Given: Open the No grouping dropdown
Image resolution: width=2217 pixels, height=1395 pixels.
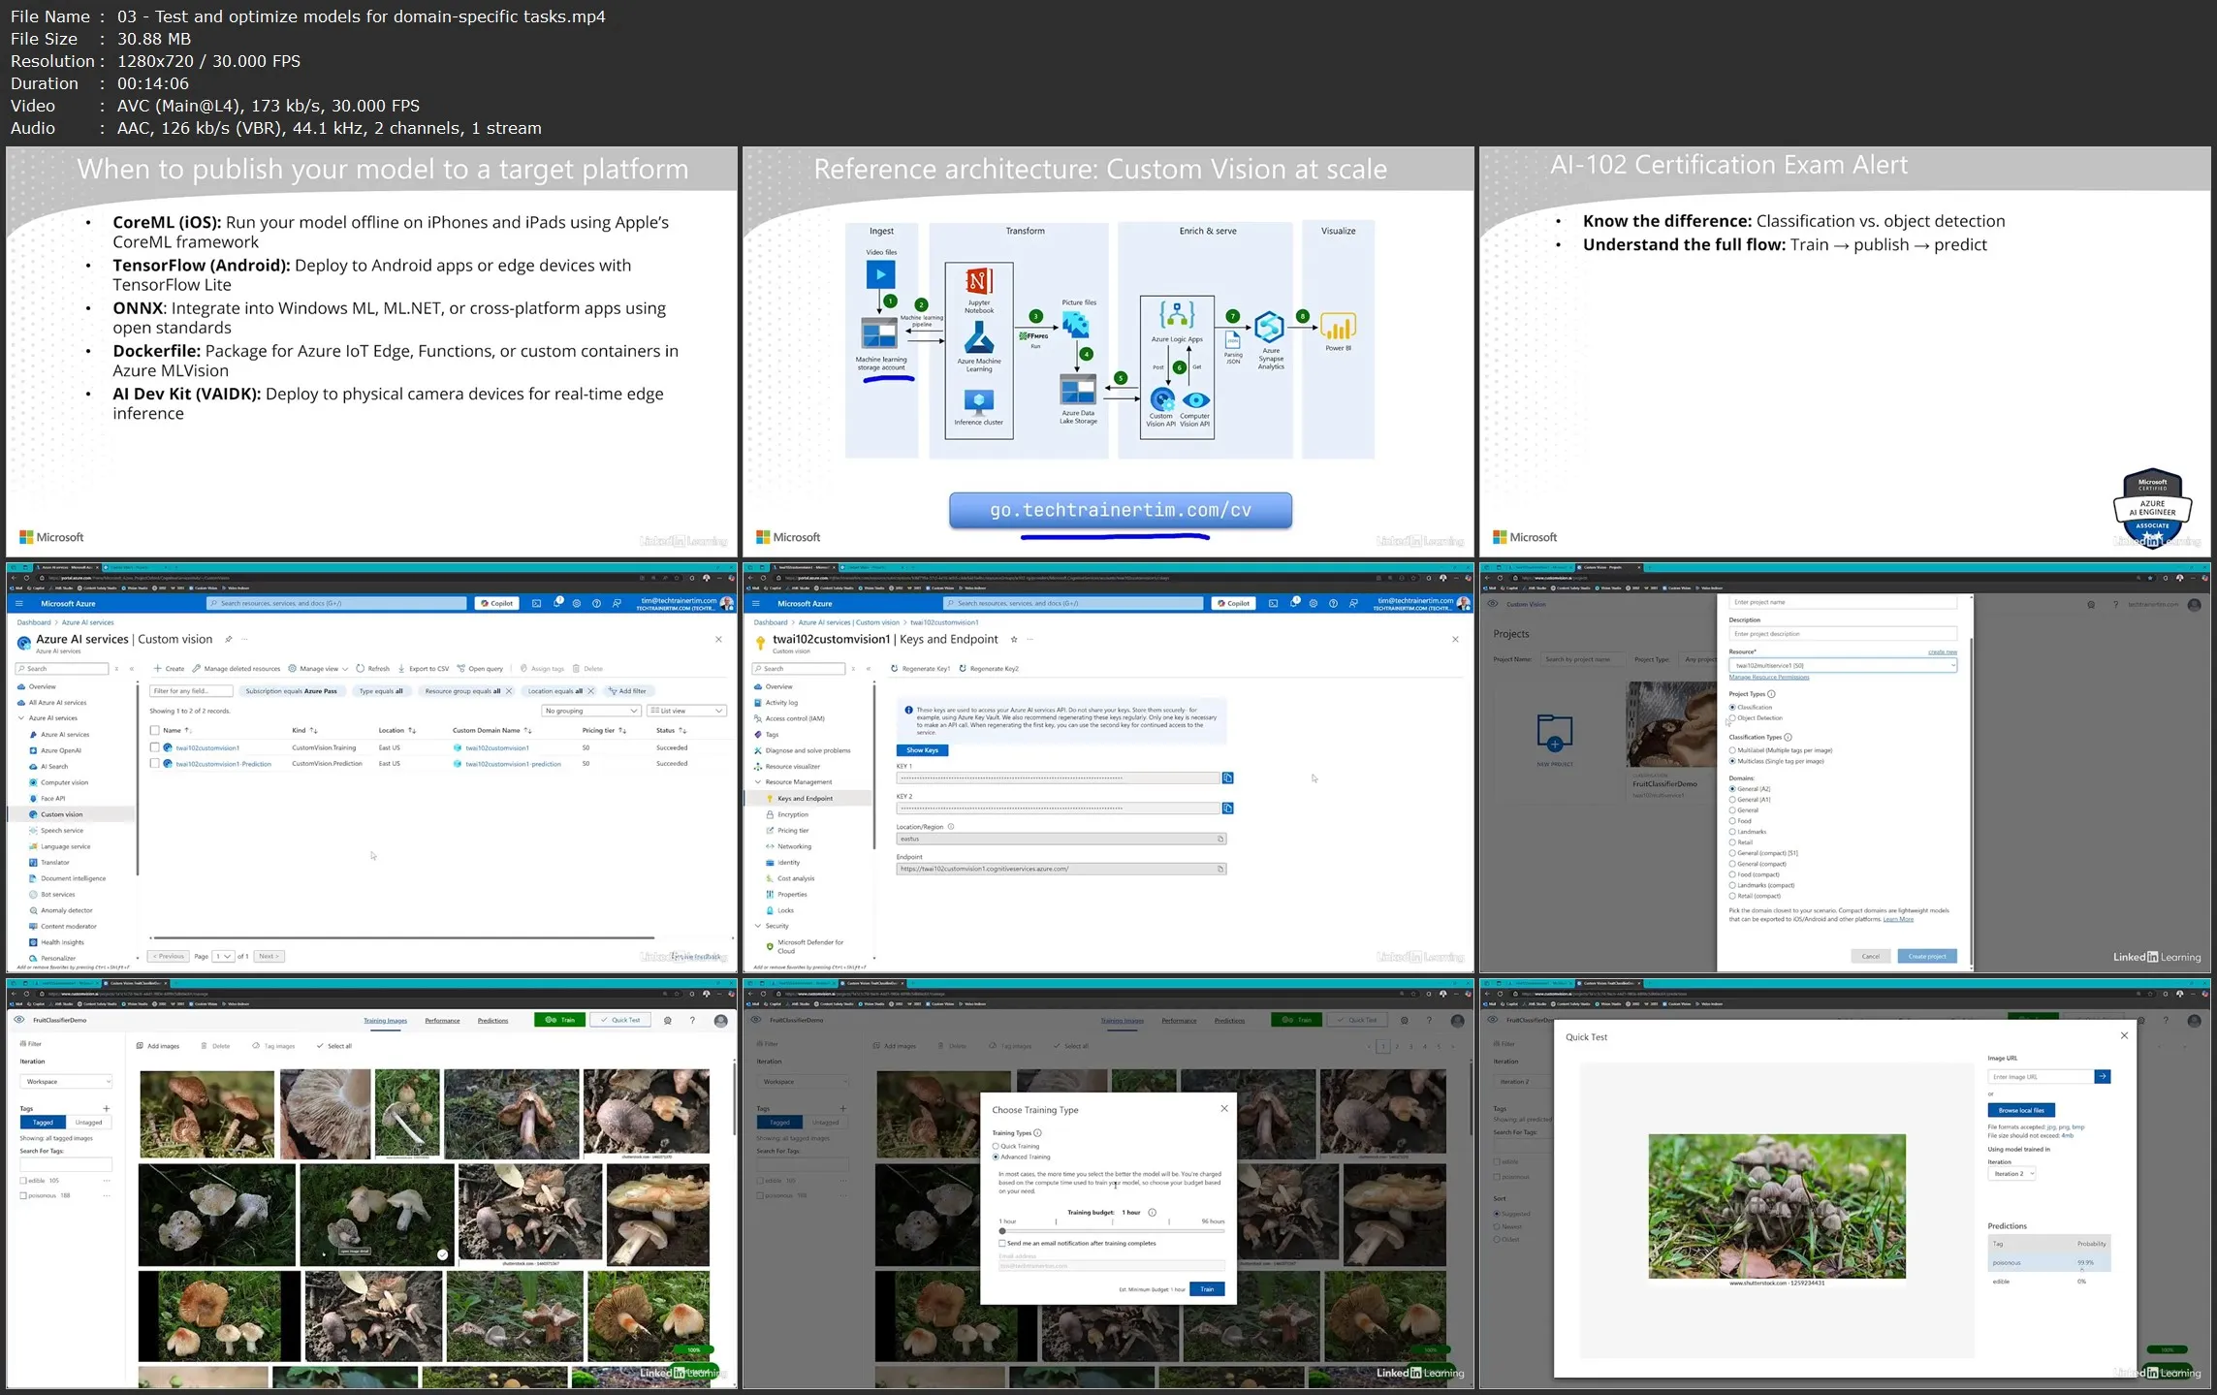Looking at the screenshot, I should [x=591, y=711].
